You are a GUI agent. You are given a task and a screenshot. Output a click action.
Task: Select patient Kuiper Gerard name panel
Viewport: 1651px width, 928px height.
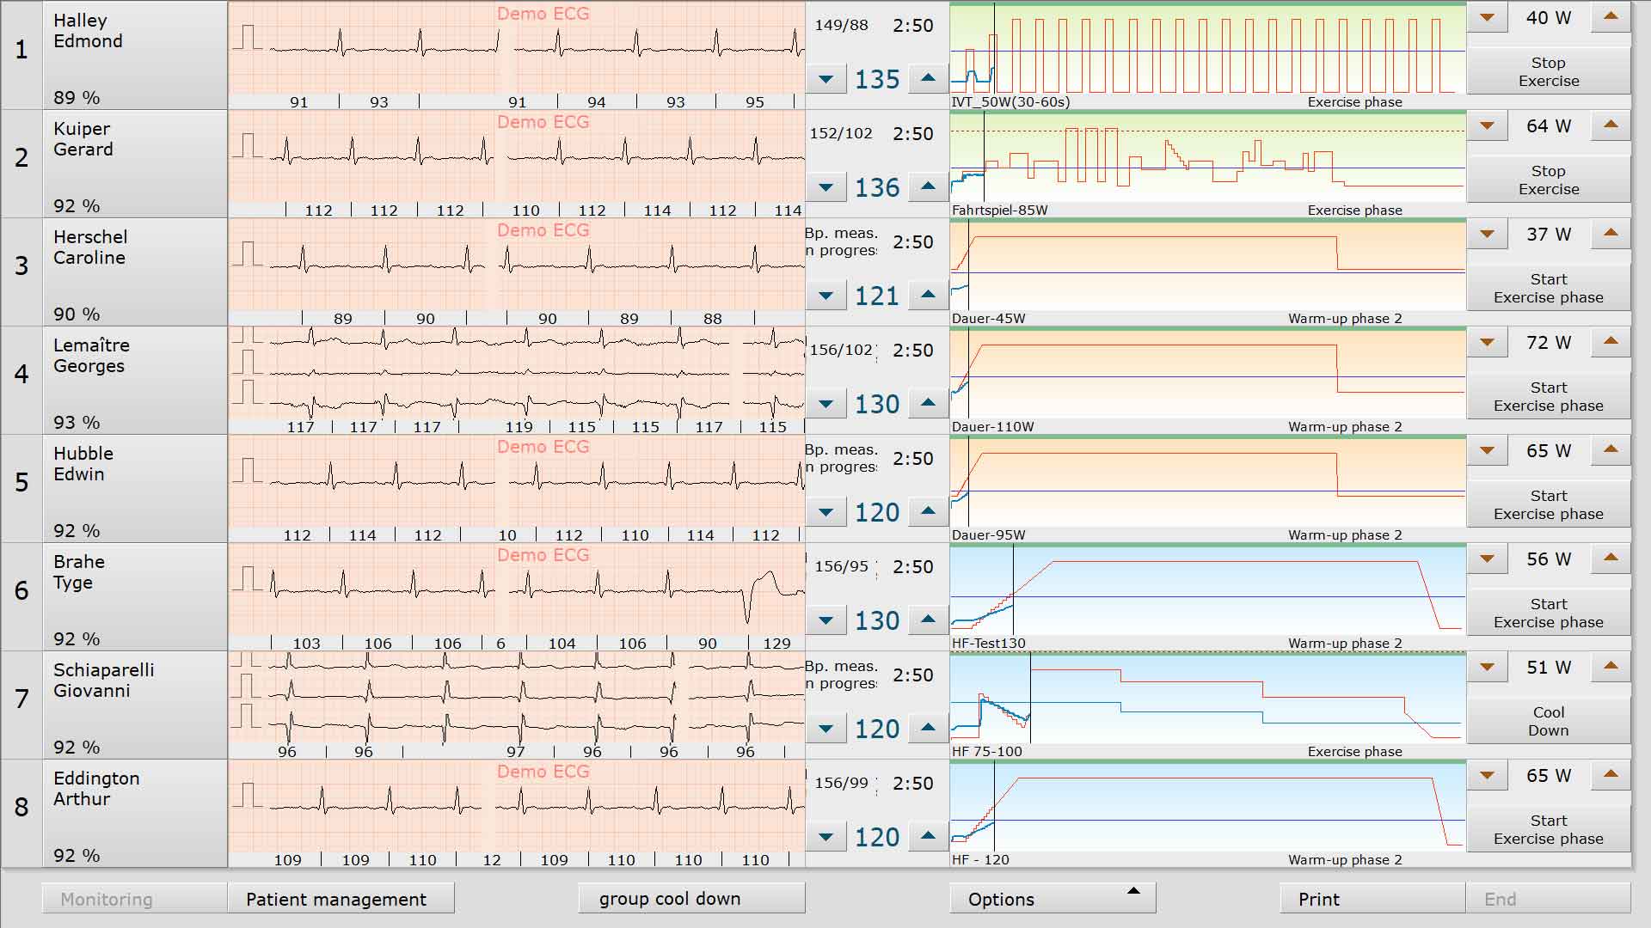(x=135, y=163)
